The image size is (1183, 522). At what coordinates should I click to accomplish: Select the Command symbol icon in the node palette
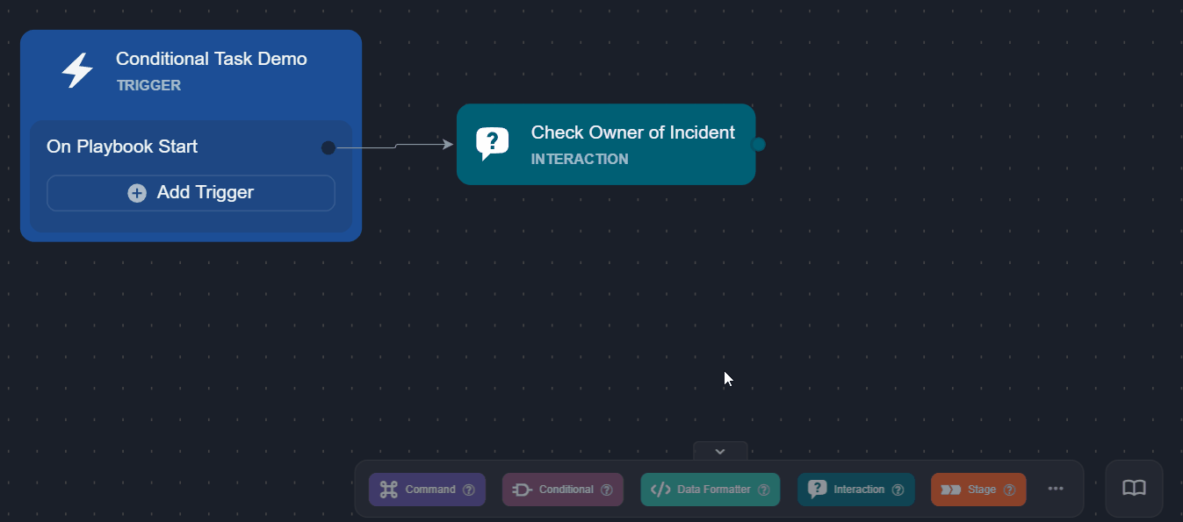click(x=389, y=489)
